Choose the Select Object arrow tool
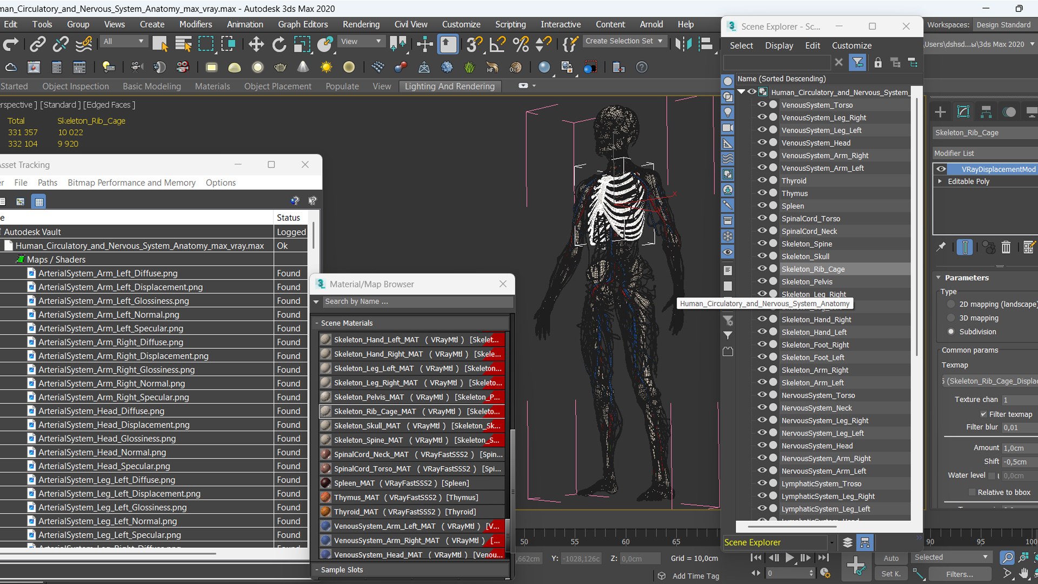The image size is (1038, 584). (160, 44)
